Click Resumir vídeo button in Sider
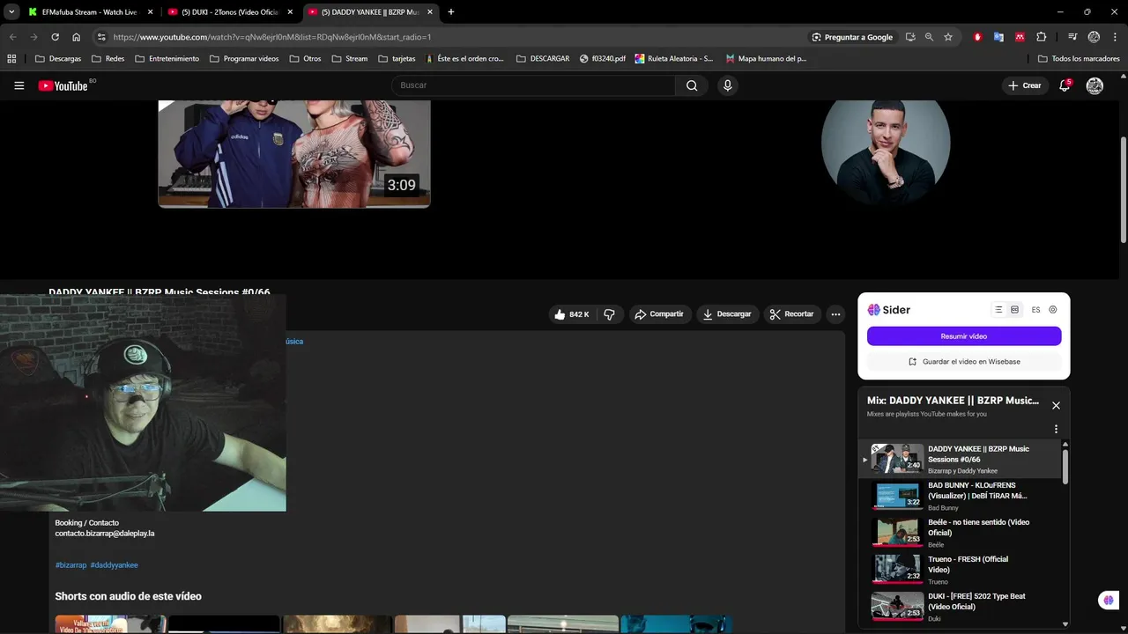 (x=964, y=336)
